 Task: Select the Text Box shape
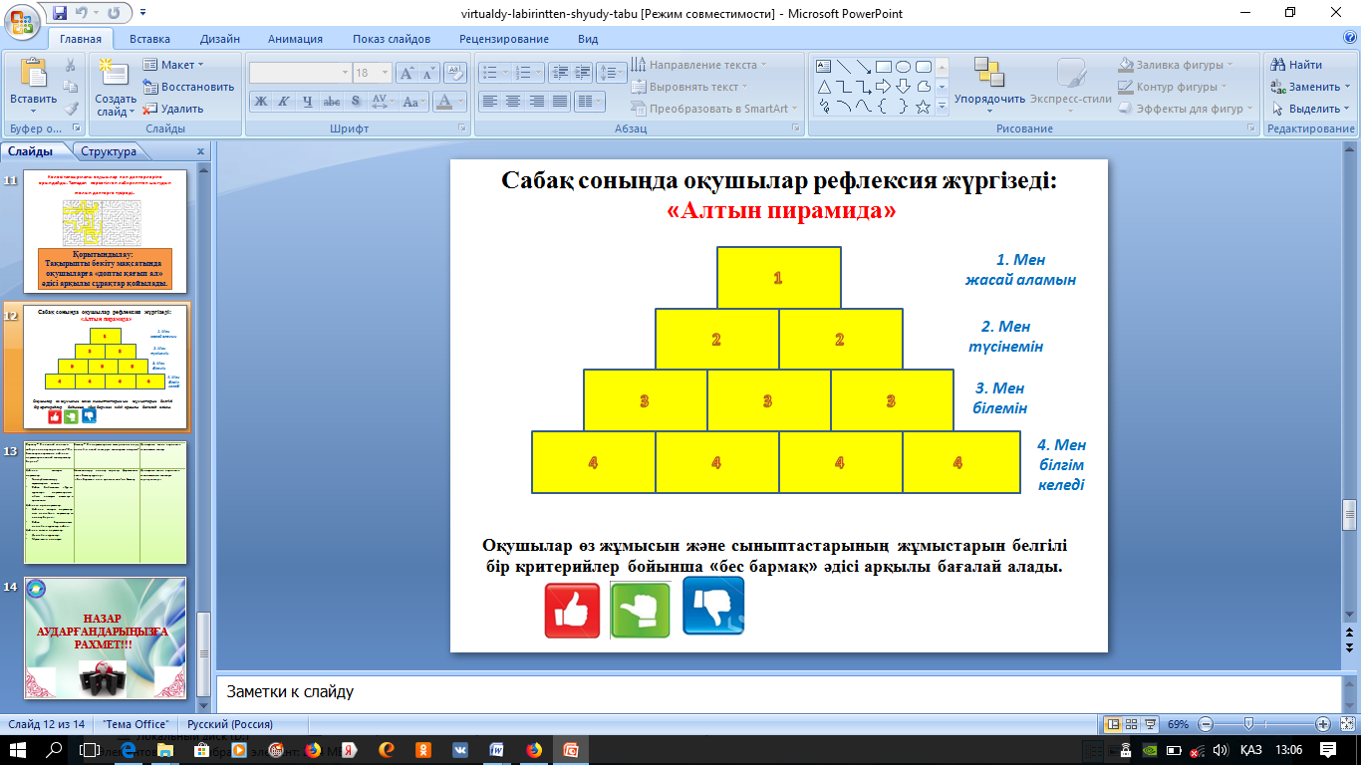pyautogui.click(x=824, y=67)
